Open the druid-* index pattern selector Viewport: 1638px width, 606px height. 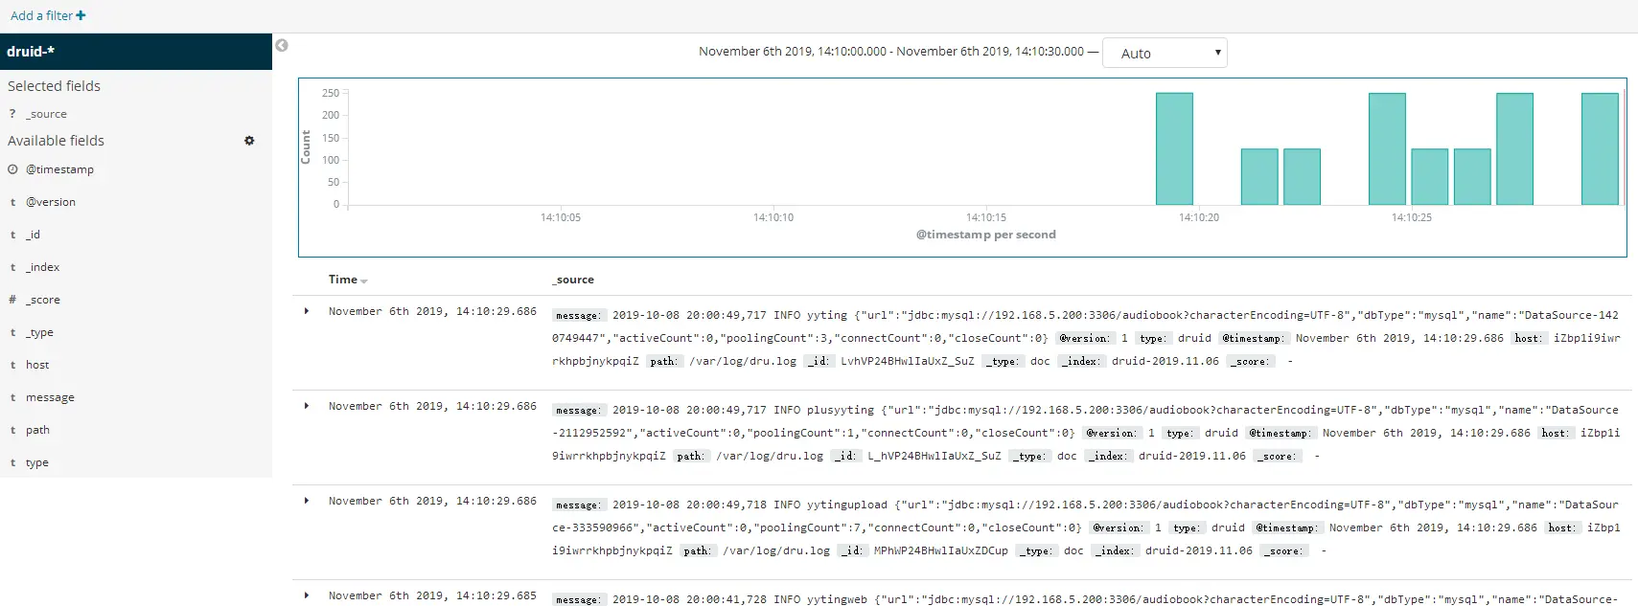pos(136,52)
